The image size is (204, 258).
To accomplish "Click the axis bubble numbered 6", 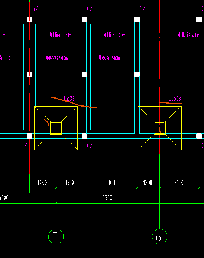I will pos(159,236).
